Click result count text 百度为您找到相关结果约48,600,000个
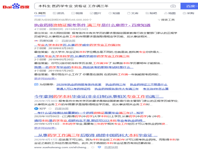The width and height of the screenshot is (198, 151). tap(63, 20)
